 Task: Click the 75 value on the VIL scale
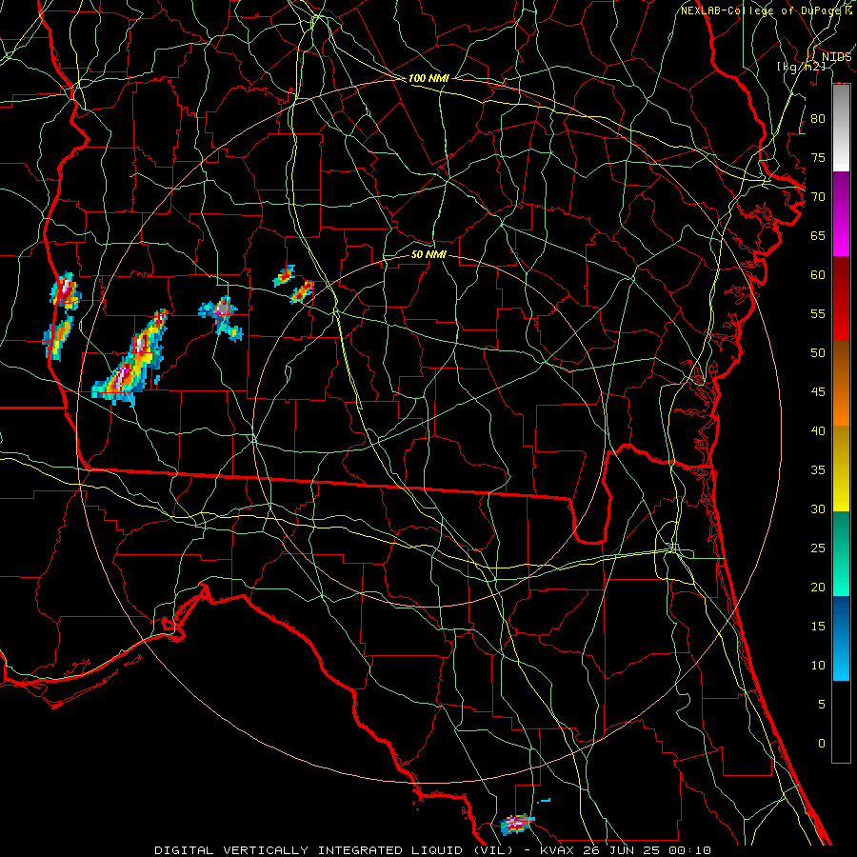pyautogui.click(x=818, y=158)
